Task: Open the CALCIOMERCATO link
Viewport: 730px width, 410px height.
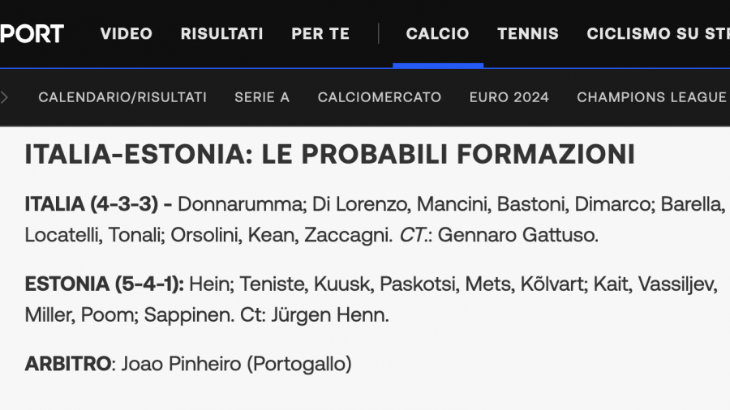Action: tap(380, 97)
